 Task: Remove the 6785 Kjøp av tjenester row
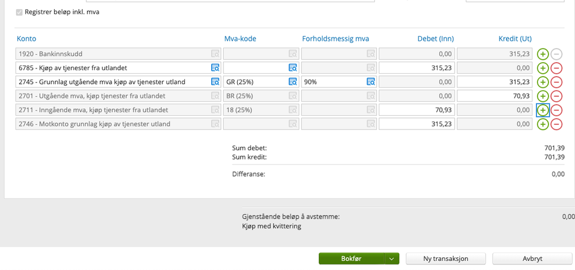557,69
